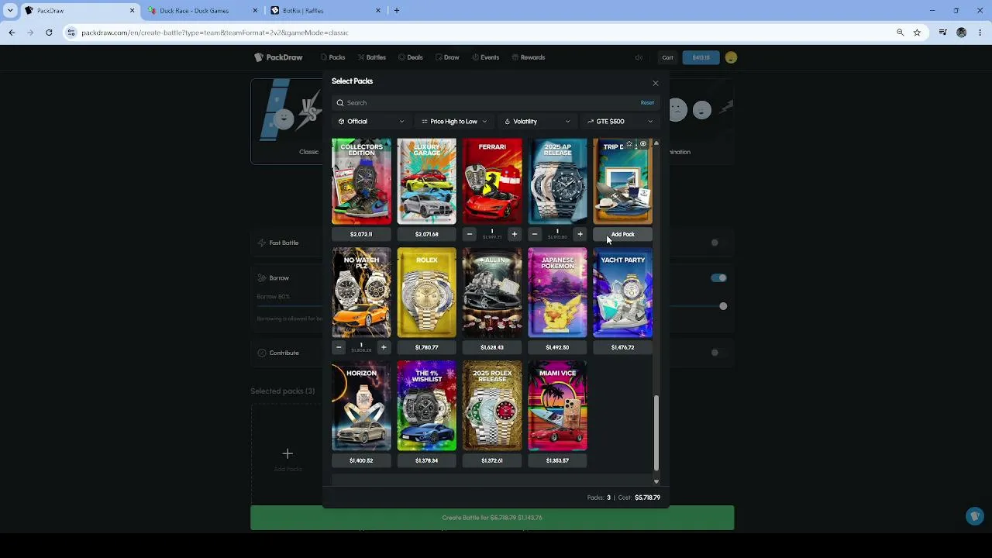Open the Events nav menu

485,57
